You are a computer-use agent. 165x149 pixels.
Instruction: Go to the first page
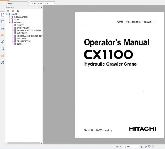[x=117, y=147]
